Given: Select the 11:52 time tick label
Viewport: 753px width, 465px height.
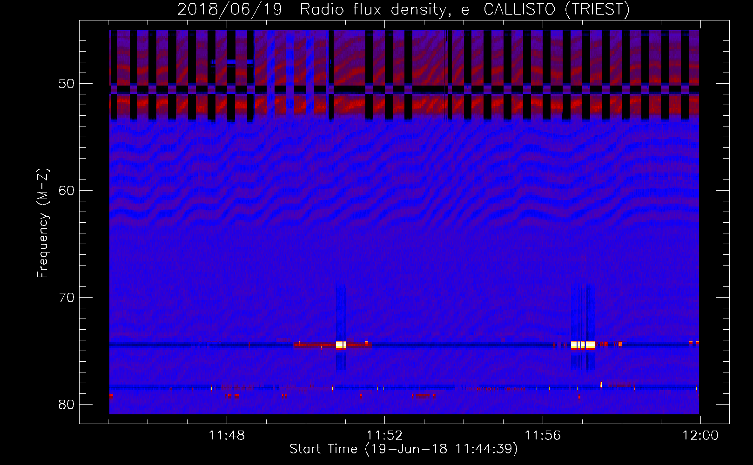Looking at the screenshot, I should [384, 436].
